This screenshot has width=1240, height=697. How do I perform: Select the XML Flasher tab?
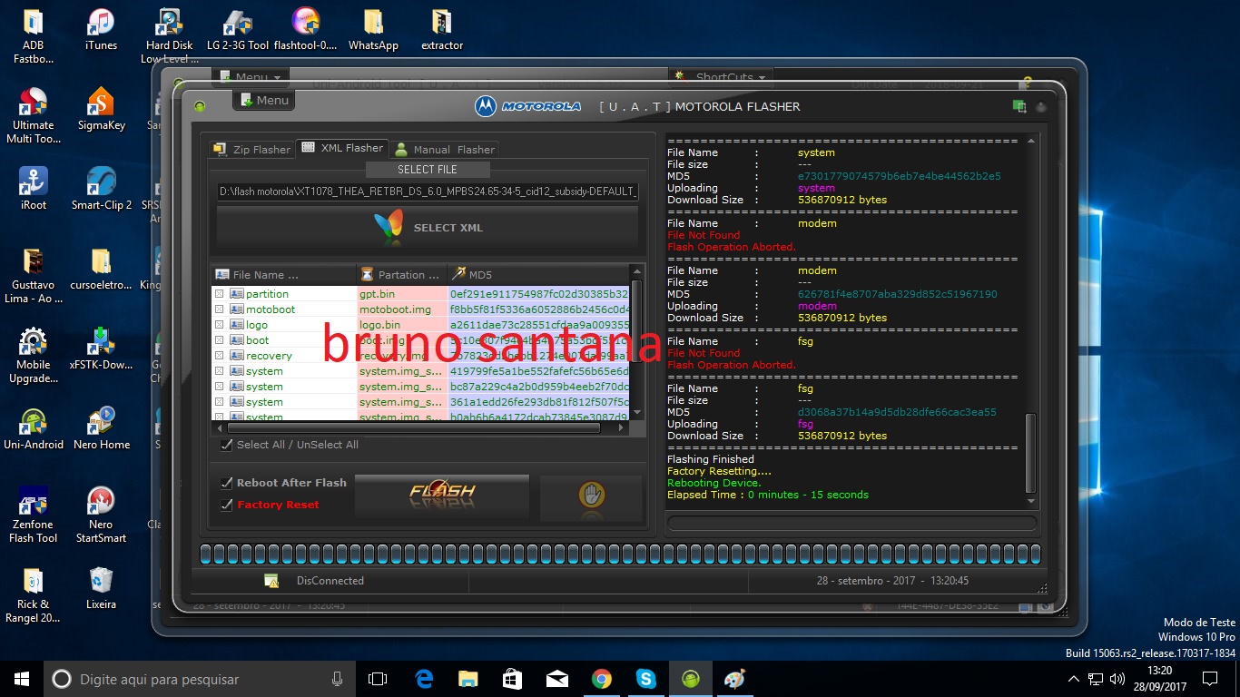point(342,148)
